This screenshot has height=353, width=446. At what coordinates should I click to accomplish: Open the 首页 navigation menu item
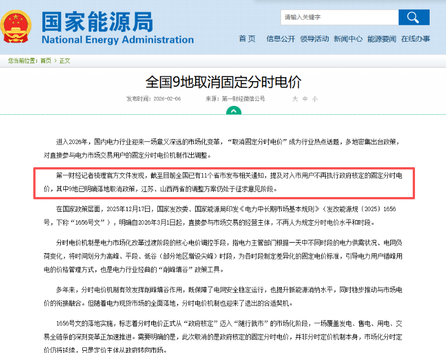coord(247,39)
